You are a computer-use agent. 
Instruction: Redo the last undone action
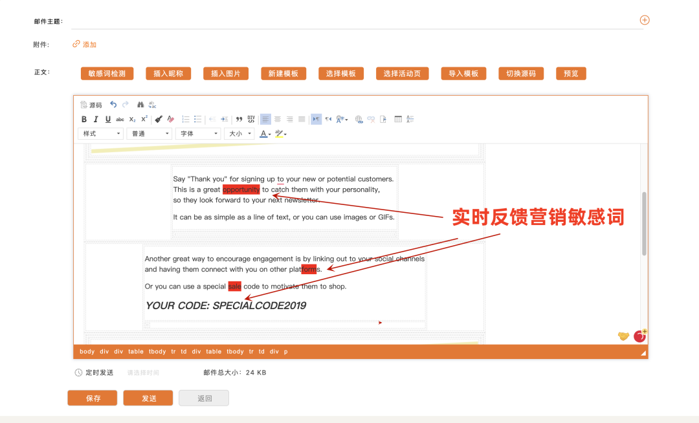126,105
